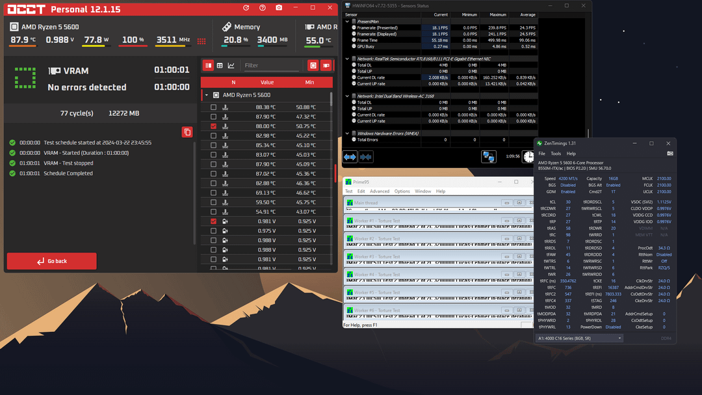Click GPU 55.0 °C temperature bar
This screenshot has width=702, height=395.
point(318,46)
